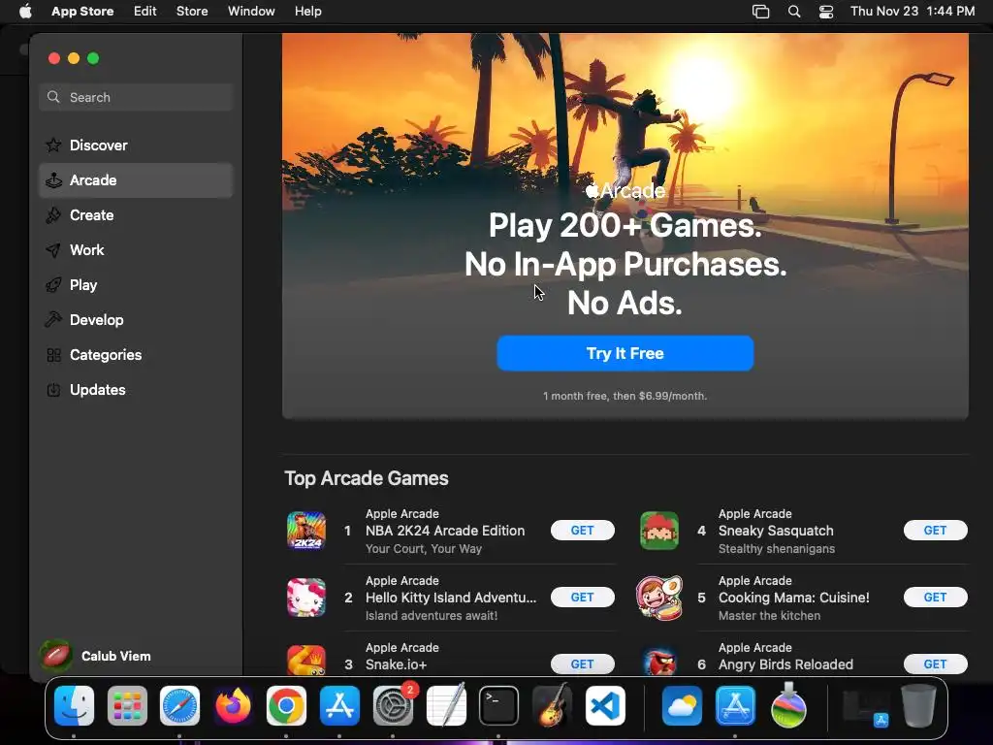Open the App Store menu
The image size is (993, 745).
(82, 12)
